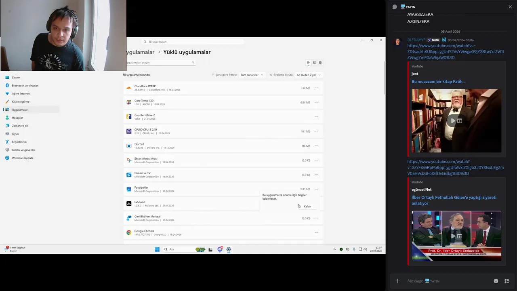Open Bluetooth ve cihazlar settings
Image resolution: width=517 pixels, height=291 pixels.
coord(32,86)
